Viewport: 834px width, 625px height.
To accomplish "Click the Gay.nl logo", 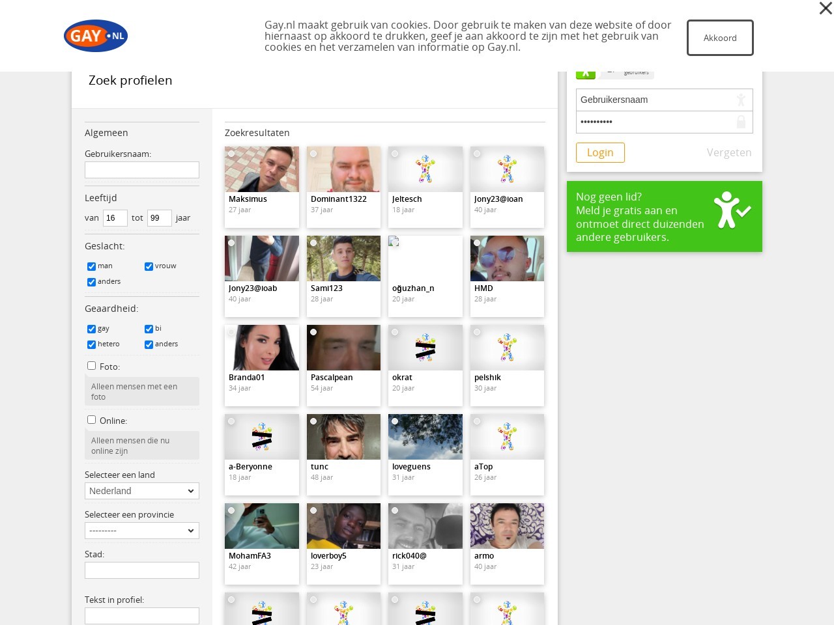I will (x=96, y=36).
